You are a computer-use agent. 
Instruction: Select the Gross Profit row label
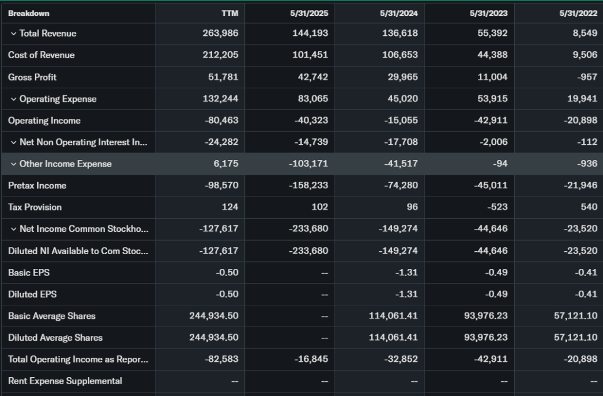[x=32, y=77]
